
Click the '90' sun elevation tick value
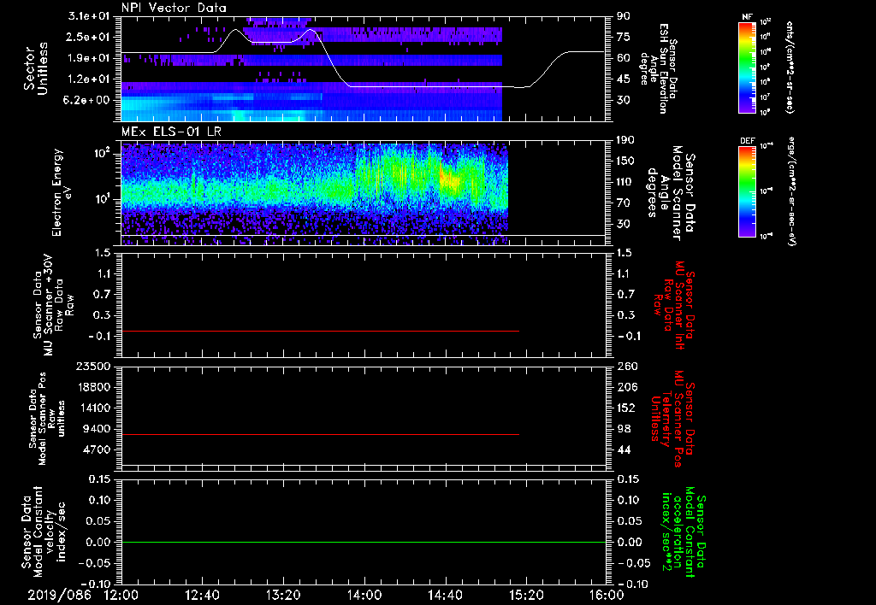pyautogui.click(x=624, y=16)
